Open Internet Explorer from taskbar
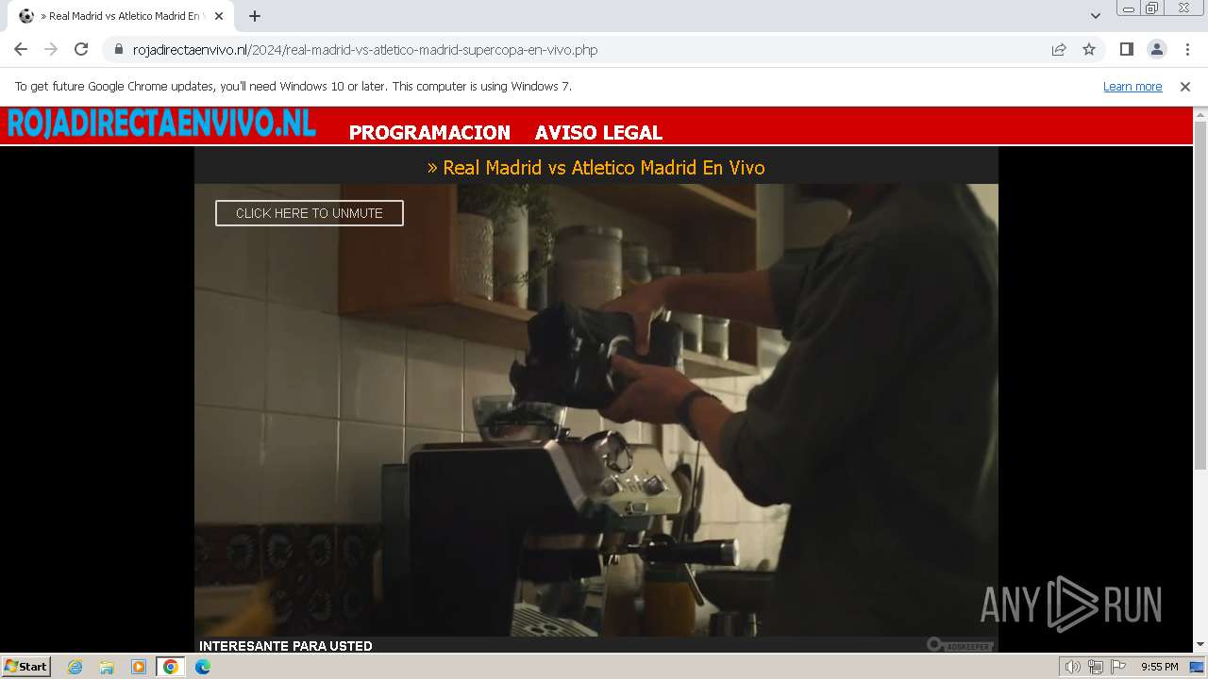 click(75, 667)
